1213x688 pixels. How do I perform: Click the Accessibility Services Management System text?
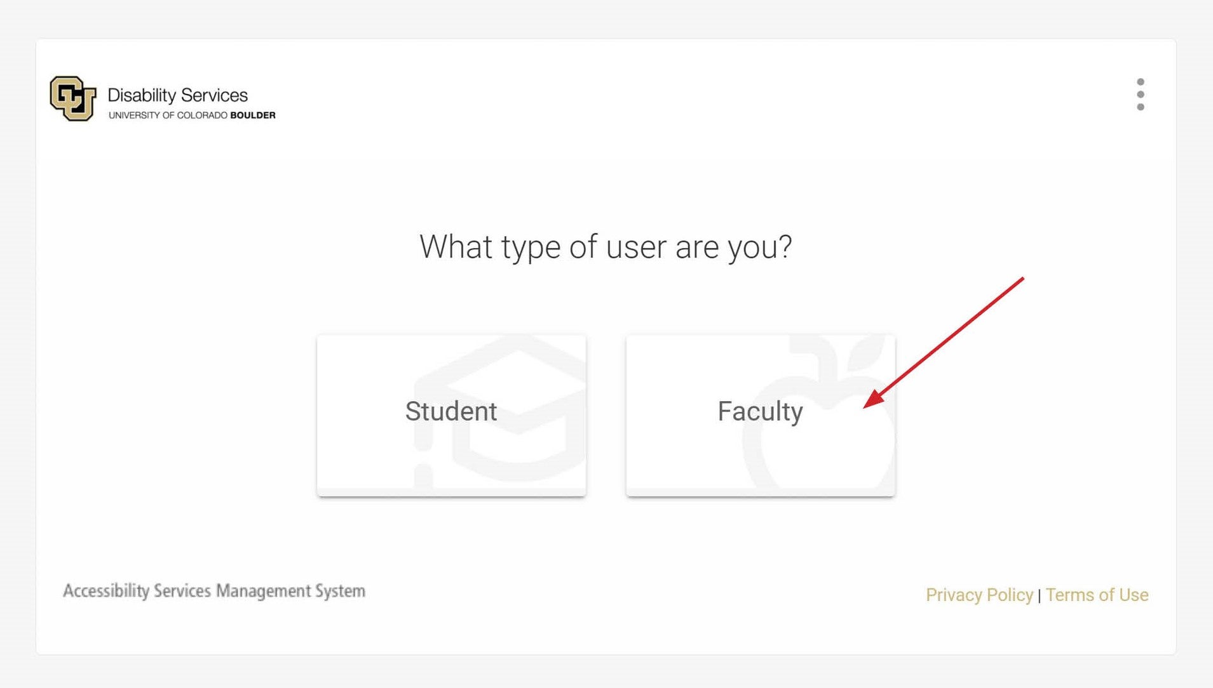click(214, 591)
